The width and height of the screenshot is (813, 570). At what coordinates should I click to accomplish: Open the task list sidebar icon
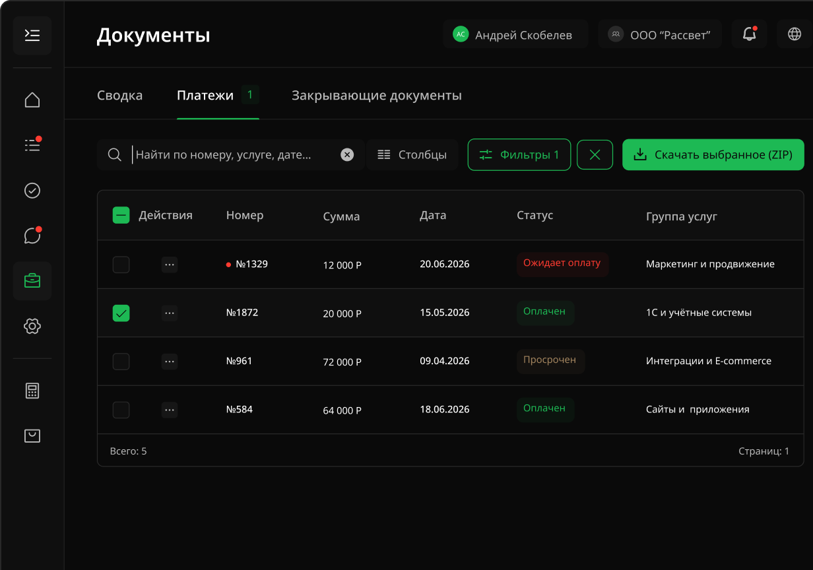pyautogui.click(x=32, y=145)
